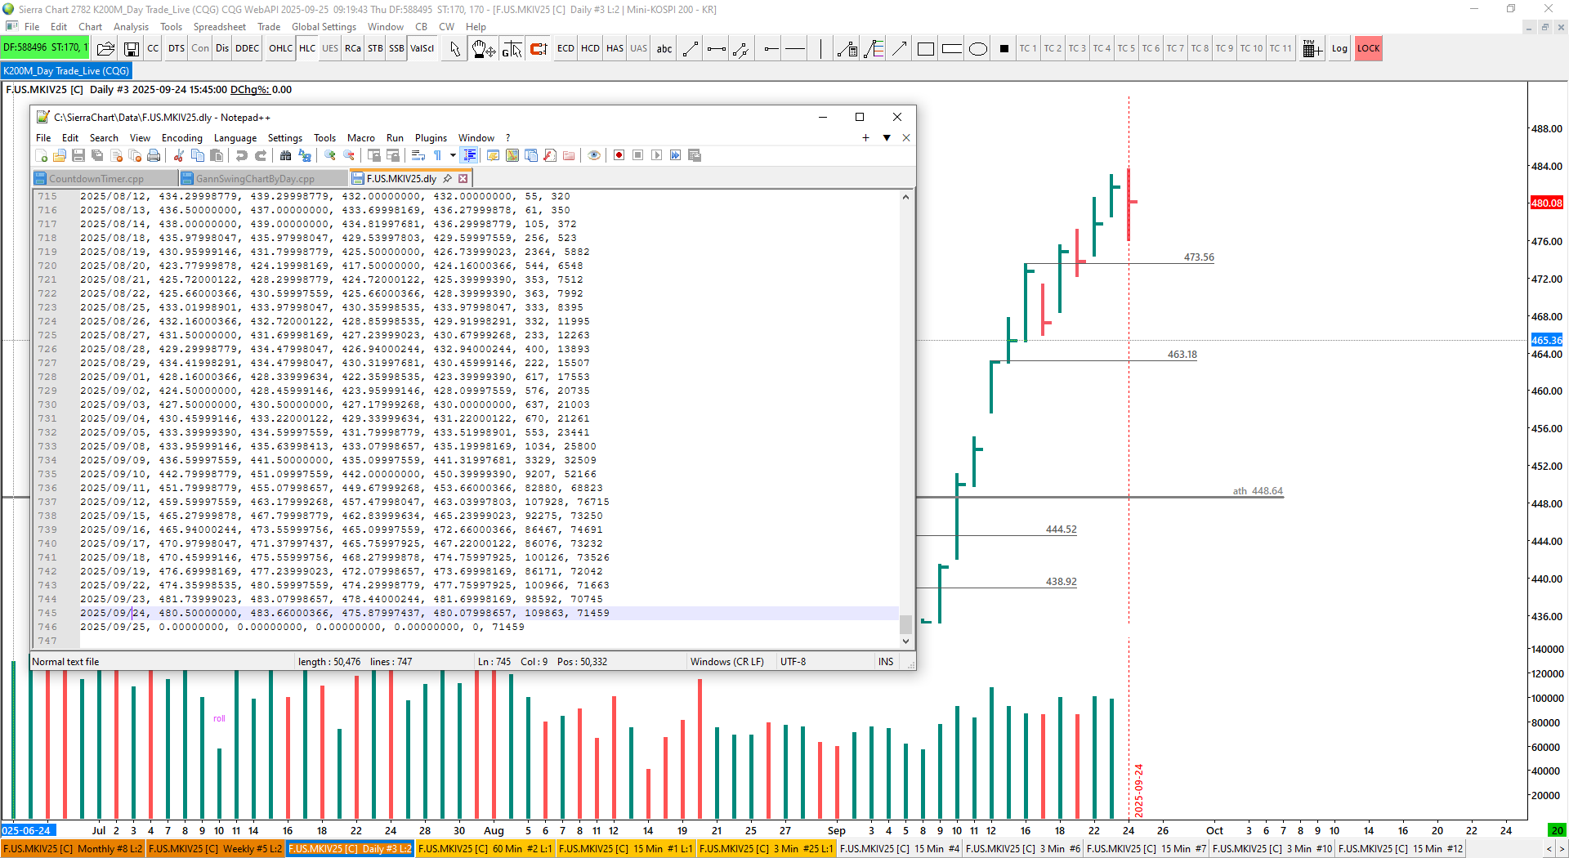Expand the show all characters dropdown arrow
This screenshot has width=1569, height=858.
[x=453, y=155]
